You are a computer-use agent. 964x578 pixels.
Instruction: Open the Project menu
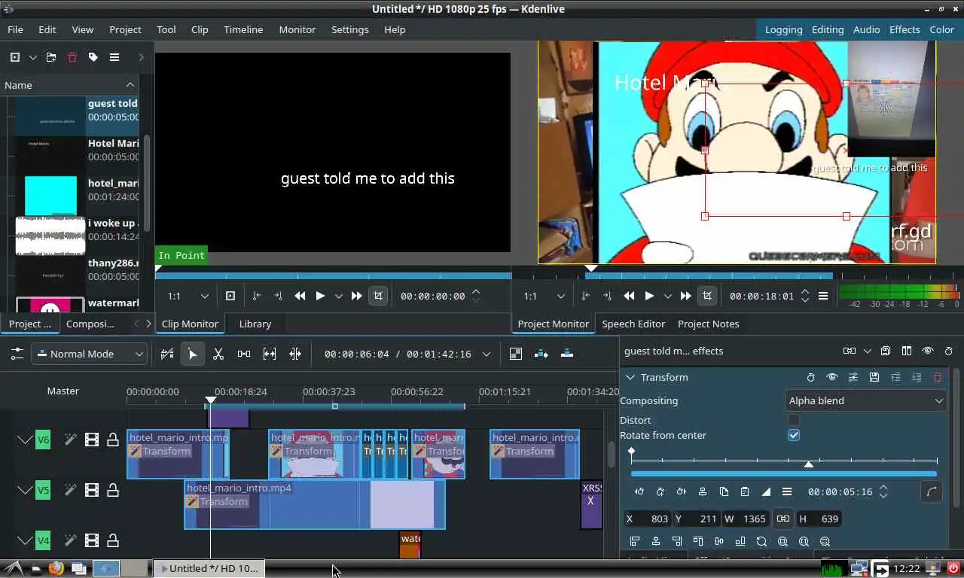coord(125,29)
